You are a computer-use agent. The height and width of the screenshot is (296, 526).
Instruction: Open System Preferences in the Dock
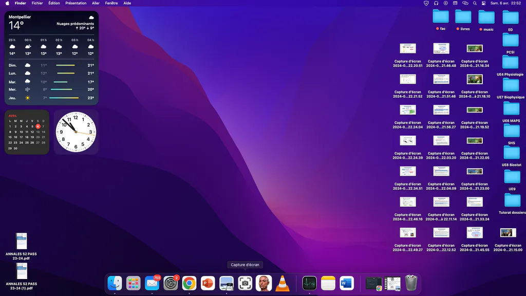[171, 283]
